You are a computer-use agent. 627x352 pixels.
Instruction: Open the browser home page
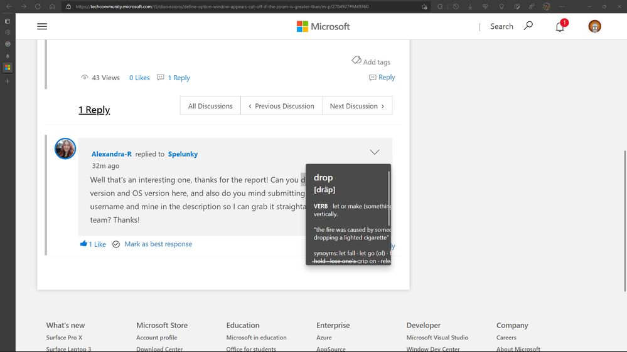52,6
